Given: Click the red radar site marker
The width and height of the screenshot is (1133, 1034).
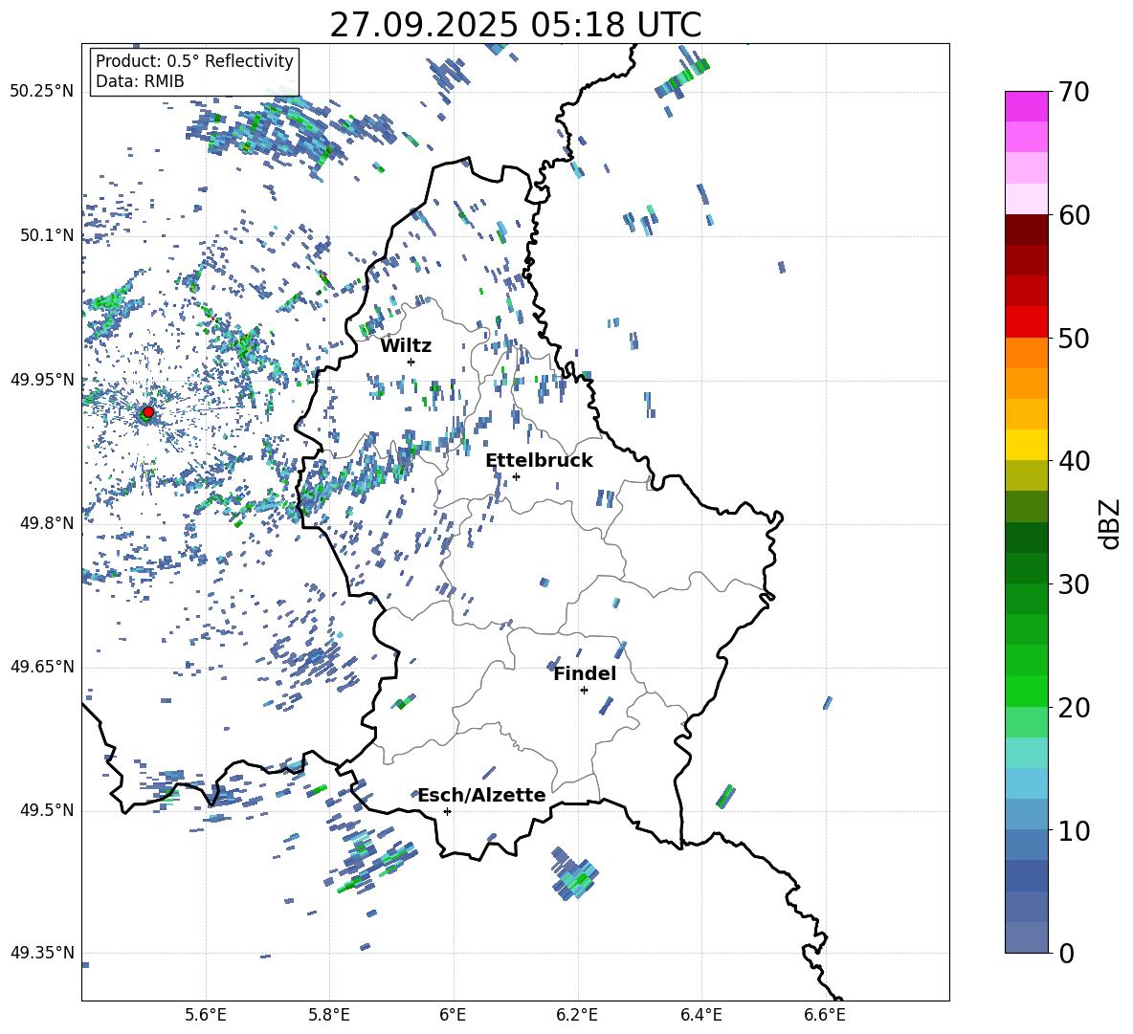Looking at the screenshot, I should [x=148, y=411].
